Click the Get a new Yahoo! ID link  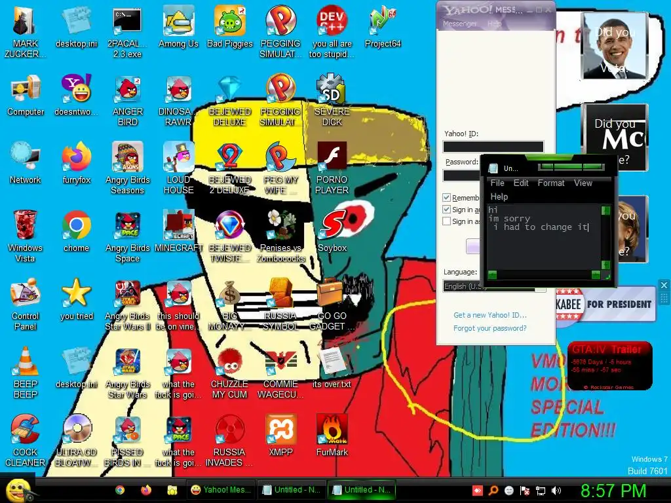click(490, 315)
